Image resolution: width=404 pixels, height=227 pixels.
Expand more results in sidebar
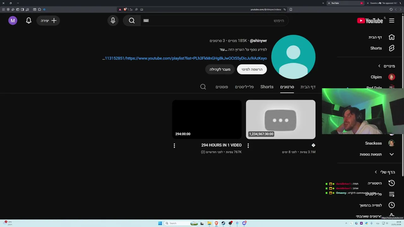pos(377,154)
